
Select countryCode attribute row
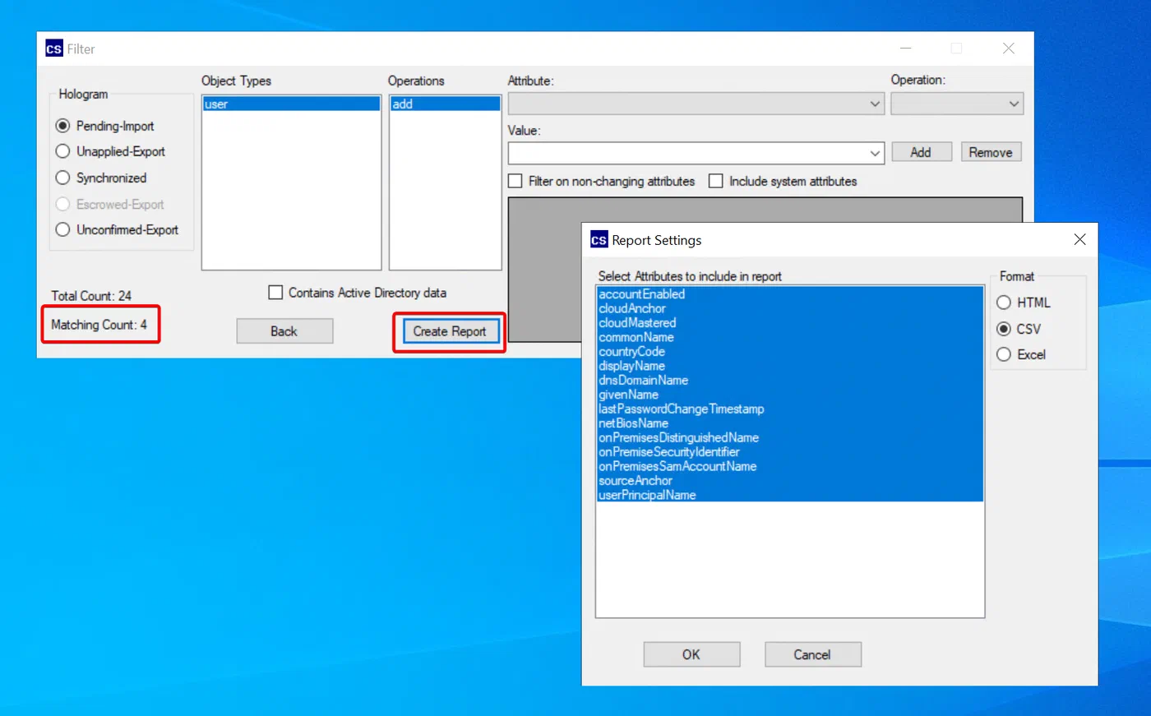point(789,352)
